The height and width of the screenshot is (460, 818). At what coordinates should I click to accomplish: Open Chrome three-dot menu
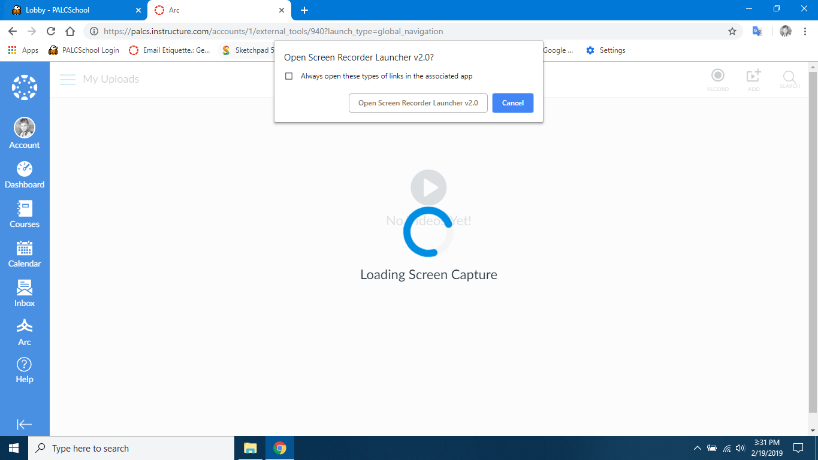[805, 31]
